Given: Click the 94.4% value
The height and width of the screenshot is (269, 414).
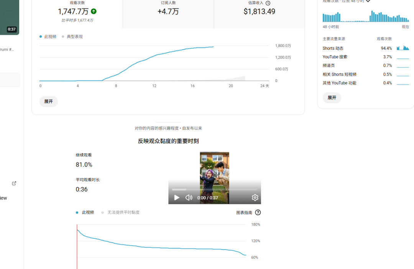Looking at the screenshot, I should click(x=386, y=48).
